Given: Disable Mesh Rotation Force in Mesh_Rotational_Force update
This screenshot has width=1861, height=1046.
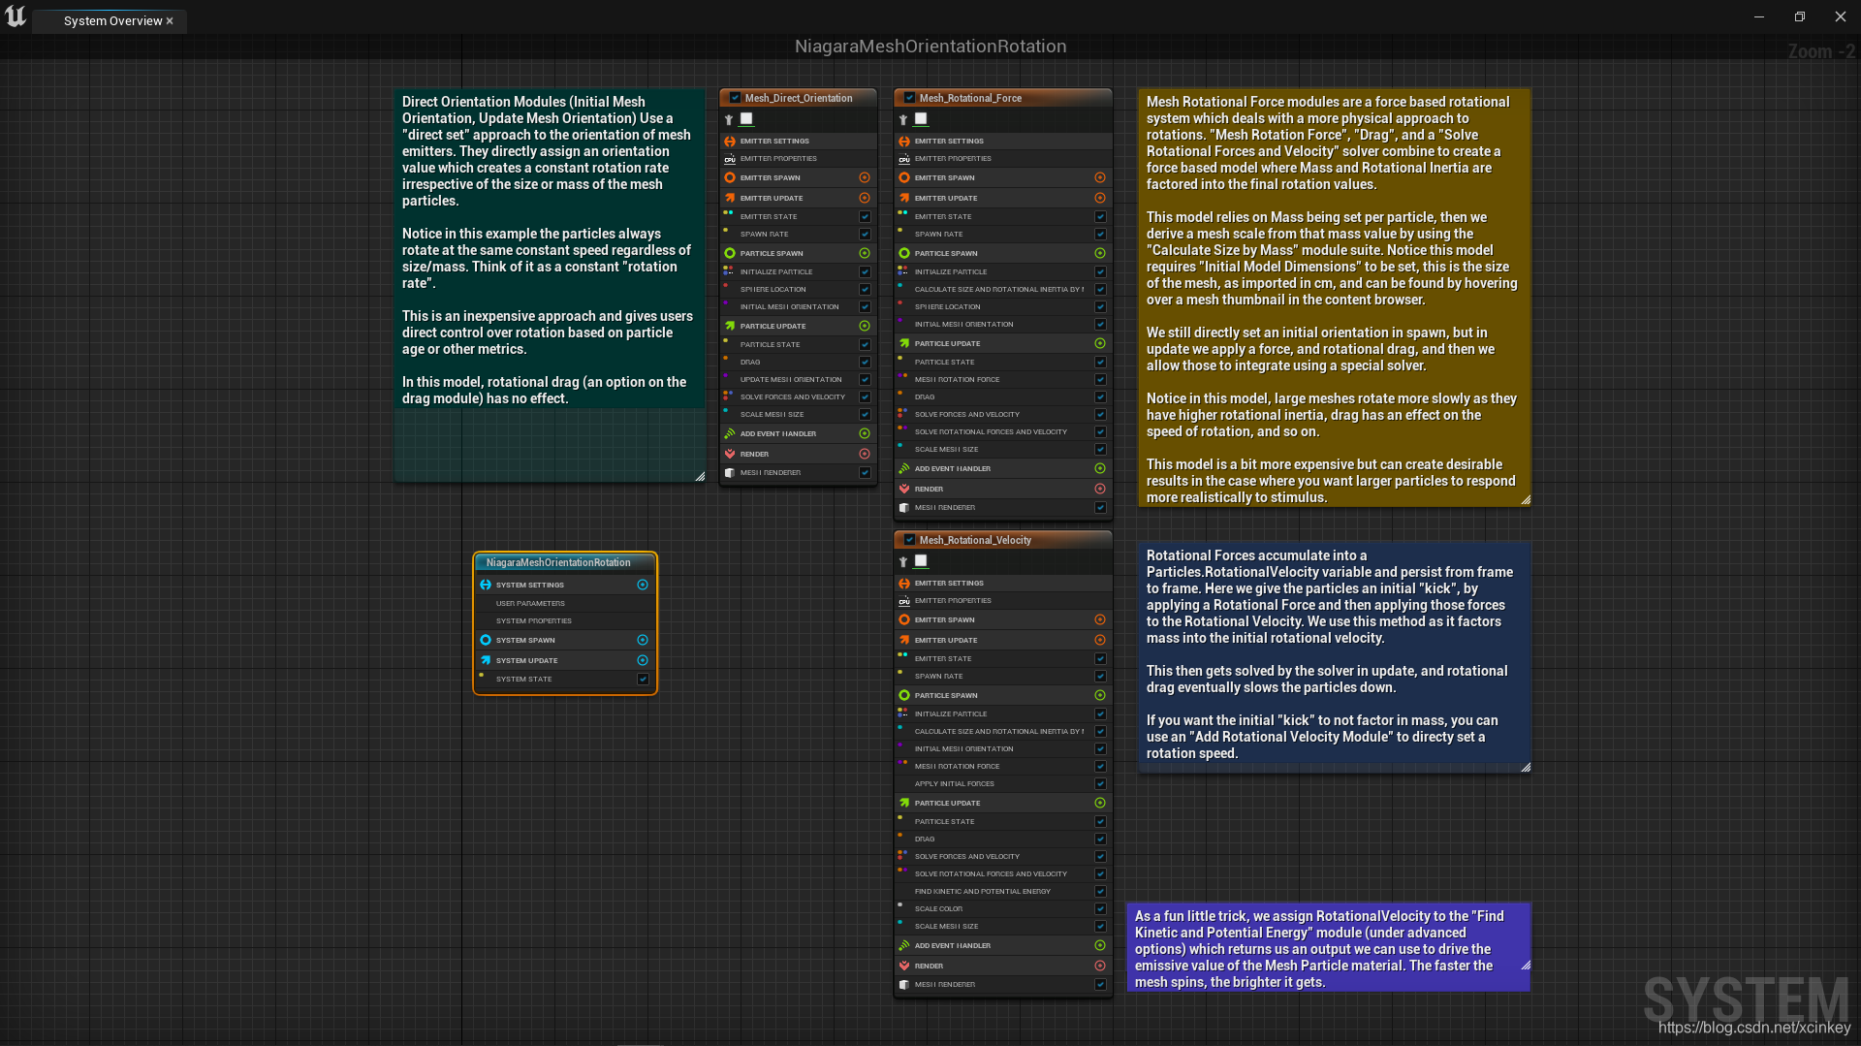Looking at the screenshot, I should [x=1100, y=380].
